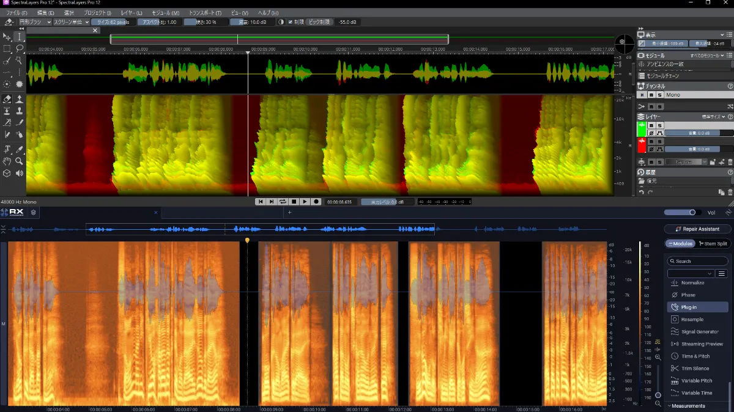
Task: Toggle the 制限 checkbox in options bar
Action: pos(290,22)
